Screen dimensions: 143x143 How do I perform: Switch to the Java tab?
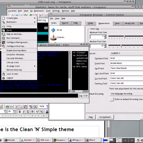(x=117, y=23)
